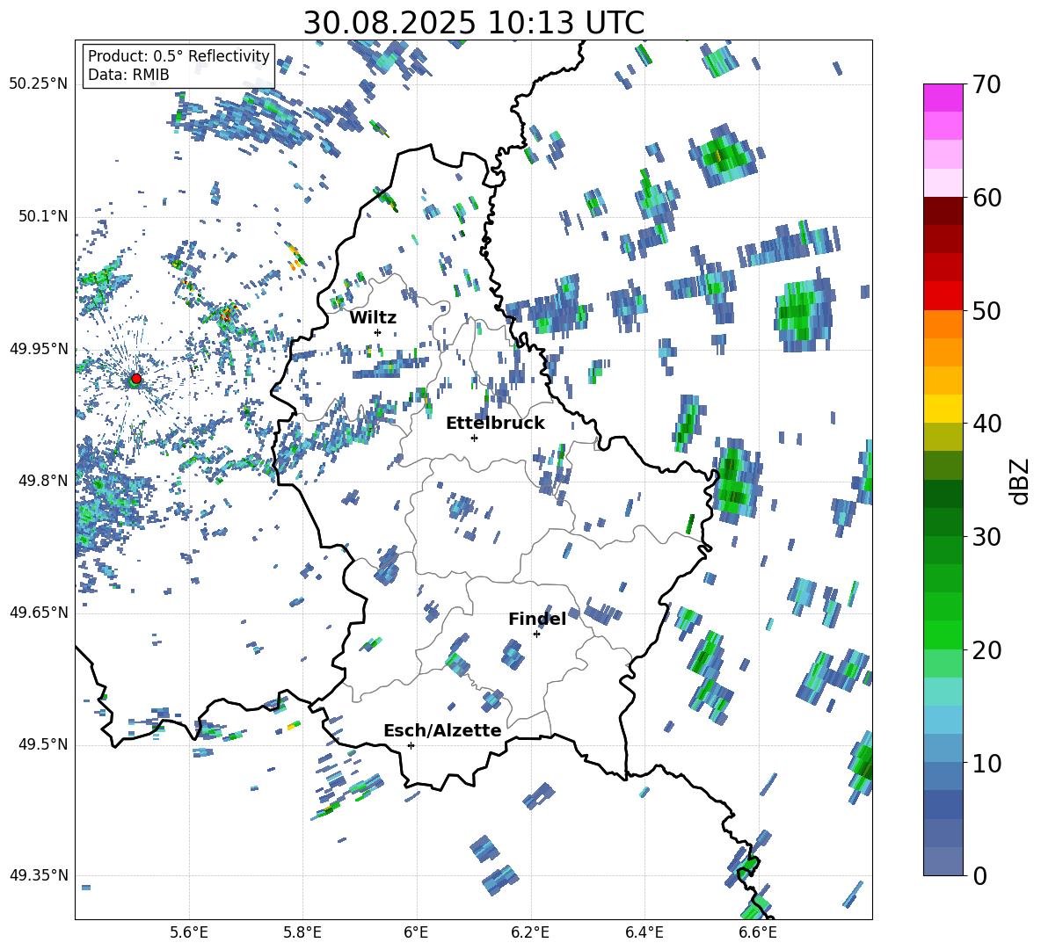Click the Wiltz city label
The image size is (1041, 950).
click(373, 318)
